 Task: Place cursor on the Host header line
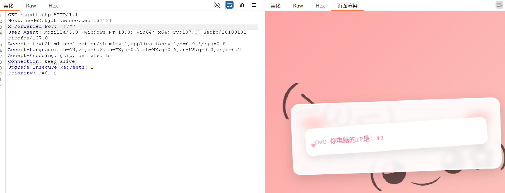(60, 21)
